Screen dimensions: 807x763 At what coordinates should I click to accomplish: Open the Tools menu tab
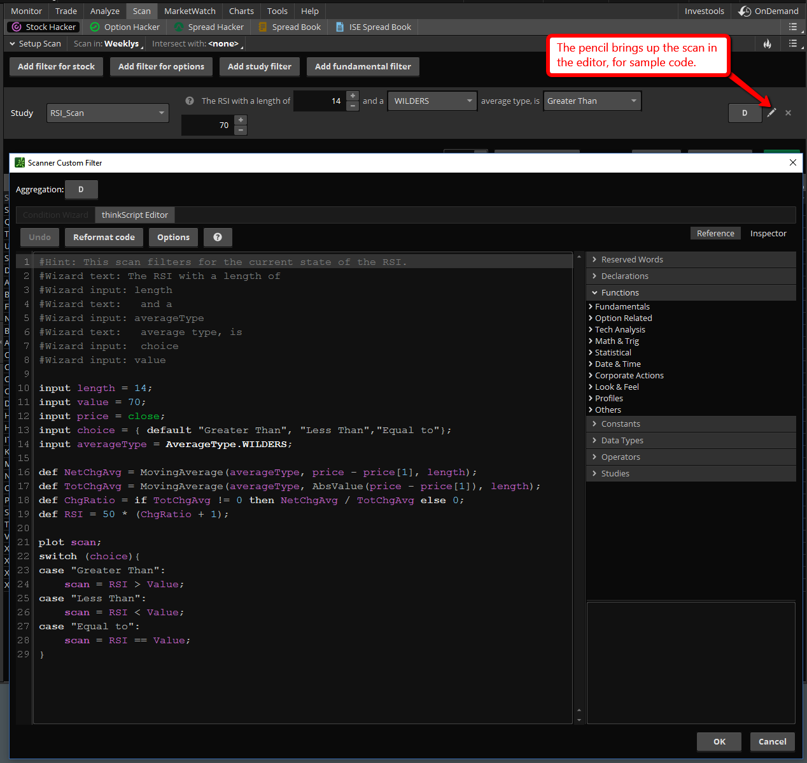[x=277, y=11]
